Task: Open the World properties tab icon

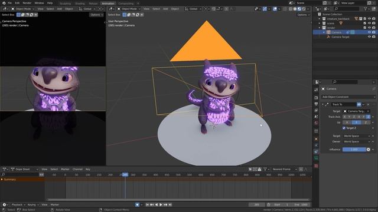Action: [316, 123]
